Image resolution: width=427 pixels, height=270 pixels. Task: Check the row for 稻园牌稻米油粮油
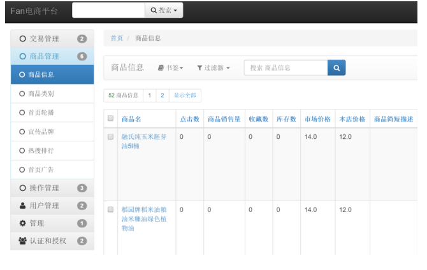110,210
